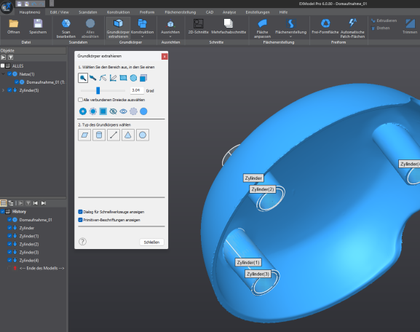Uncheck History root checkbox
The height and width of the screenshot is (332, 420).
(3, 211)
